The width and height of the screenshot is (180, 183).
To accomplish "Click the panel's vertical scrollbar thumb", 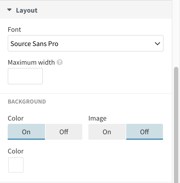I will 176,123.
